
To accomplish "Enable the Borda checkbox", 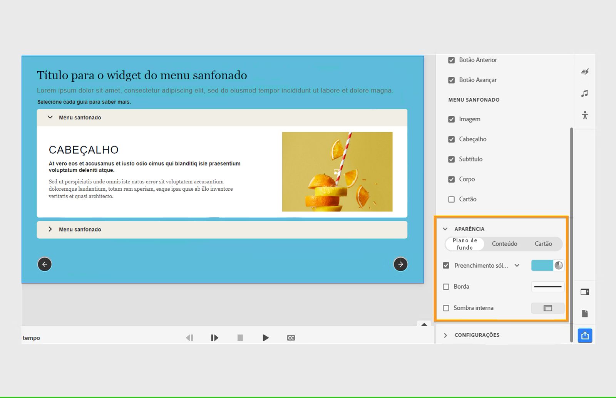I will coord(446,287).
